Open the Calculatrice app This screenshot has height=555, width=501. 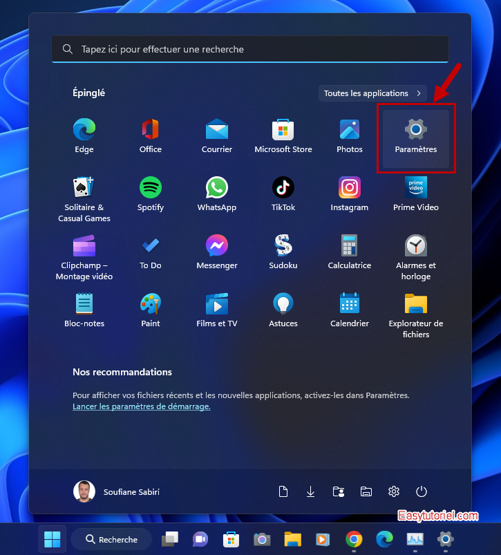coord(349,252)
